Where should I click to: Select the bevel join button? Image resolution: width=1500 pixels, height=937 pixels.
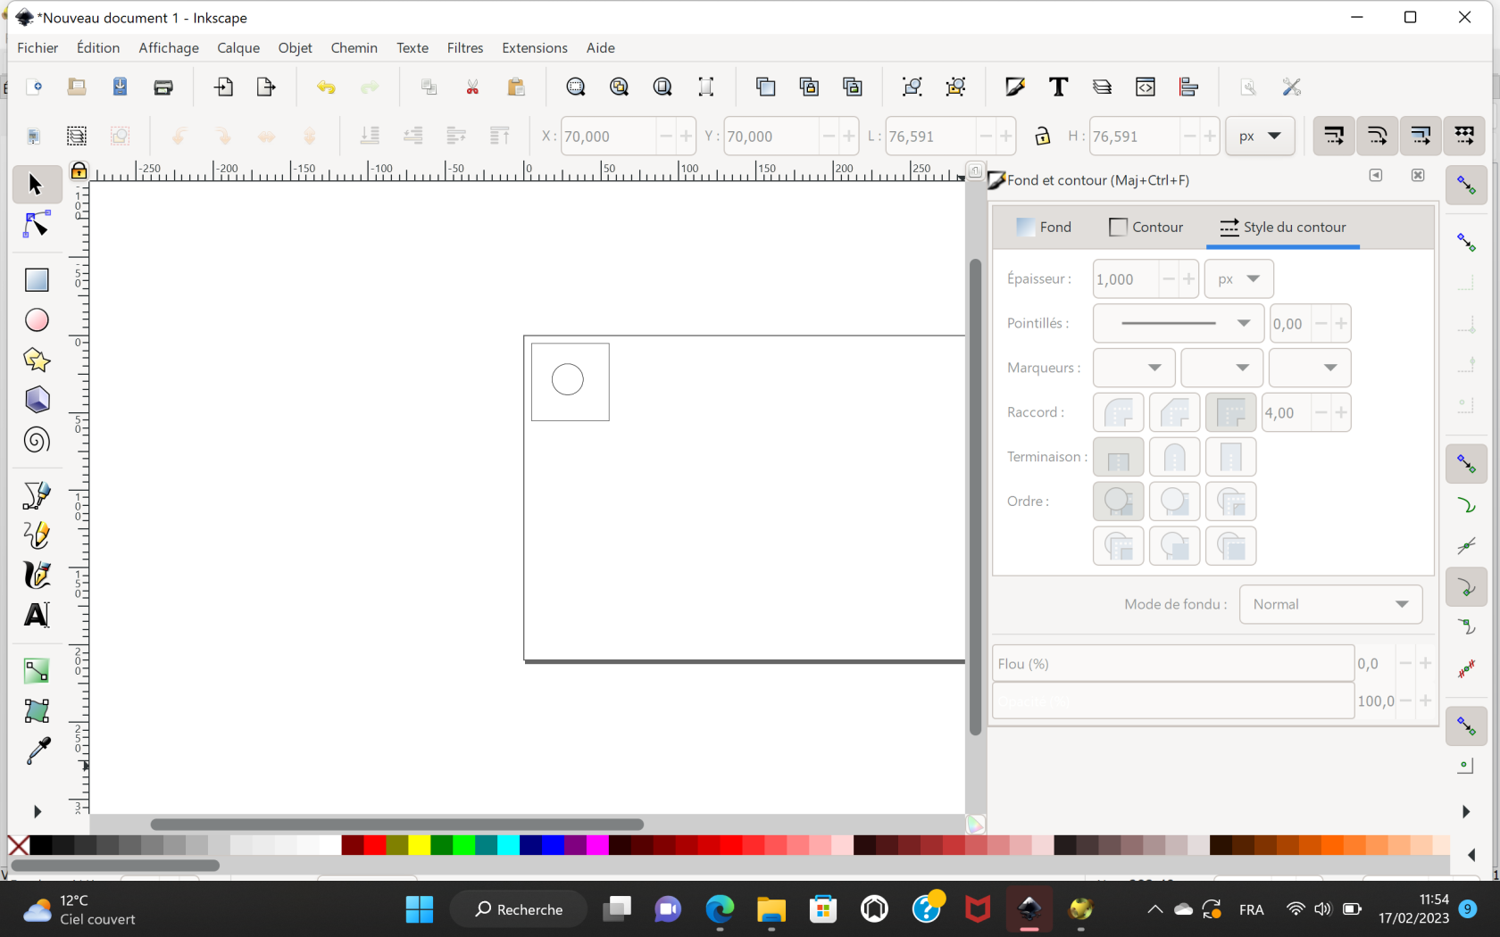pos(1174,412)
